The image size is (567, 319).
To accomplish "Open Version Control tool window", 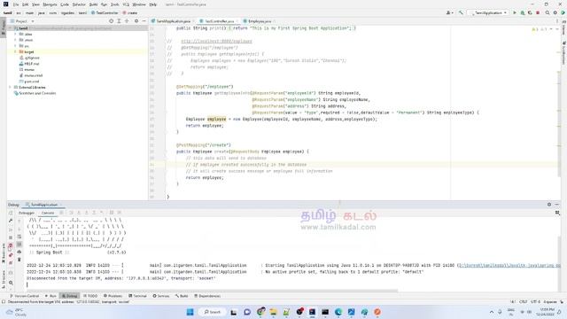I will (24, 296).
